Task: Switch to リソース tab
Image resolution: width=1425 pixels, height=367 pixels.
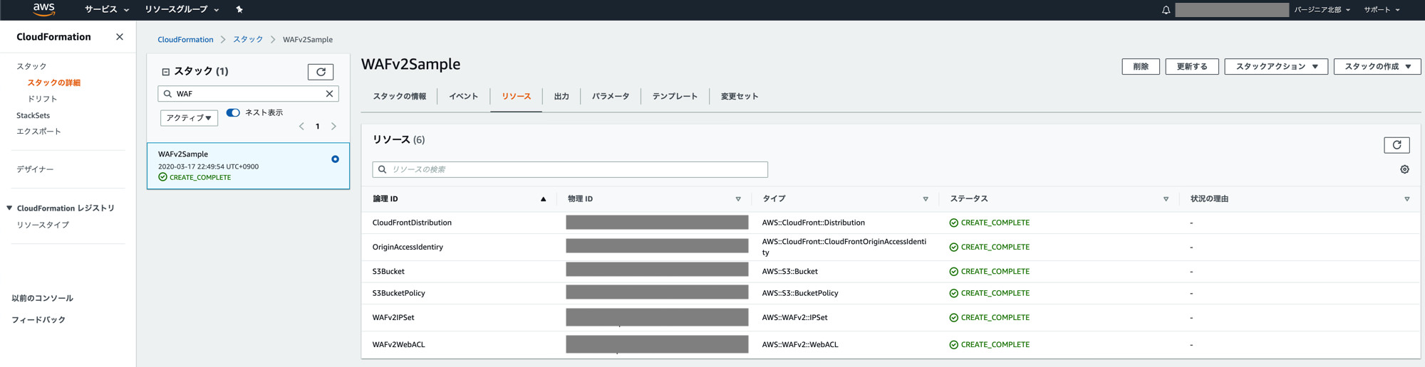Action: [x=516, y=97]
